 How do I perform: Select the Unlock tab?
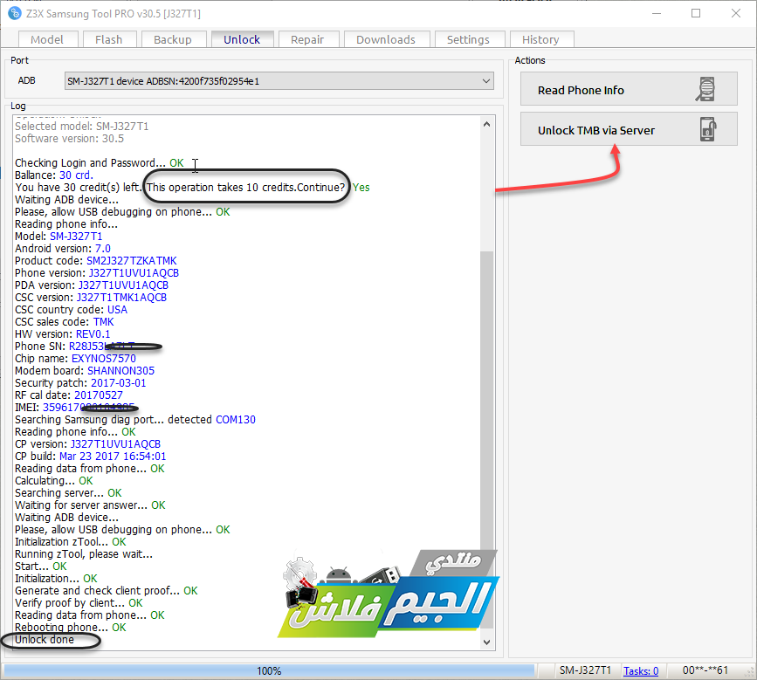[242, 39]
